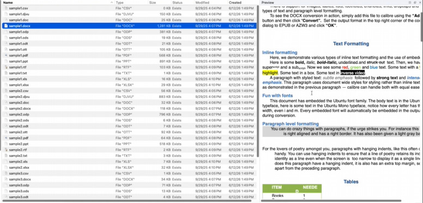
Task: Select the sample2.odt file name
Action: pyautogui.click(x=19, y=126)
